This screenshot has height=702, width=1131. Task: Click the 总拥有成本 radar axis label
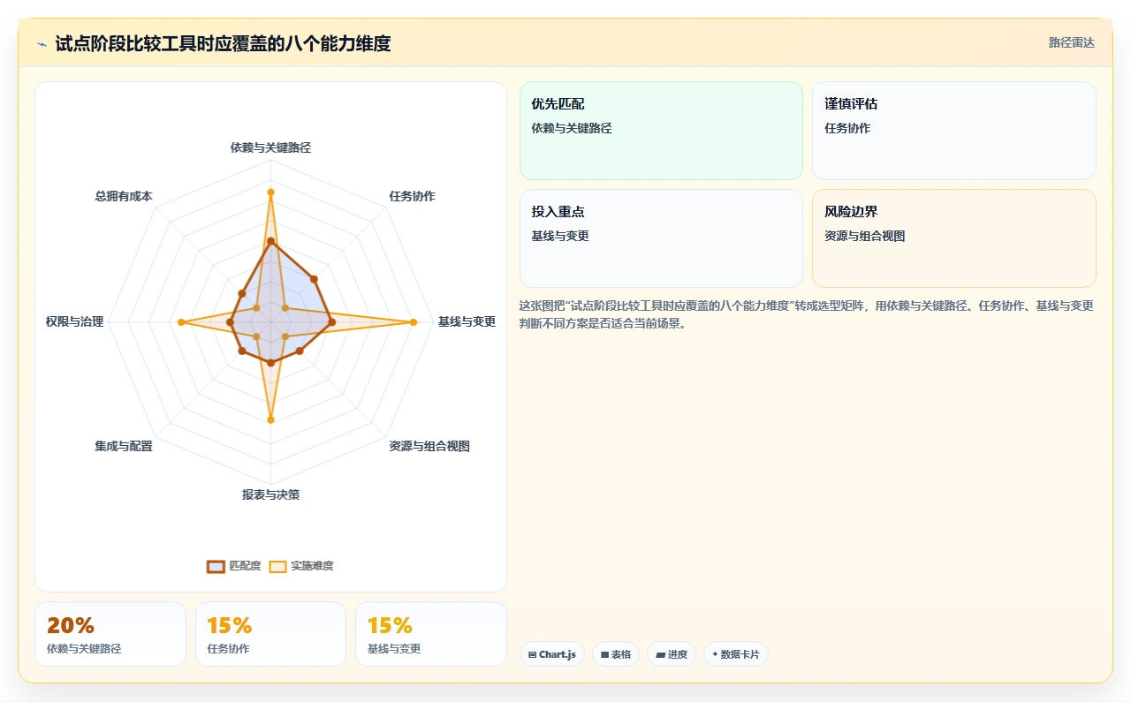pos(124,196)
